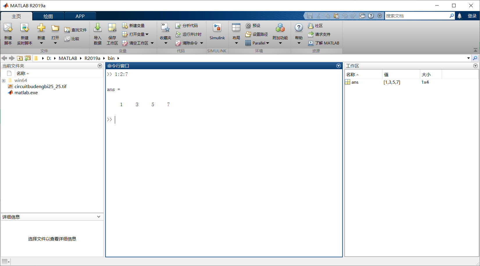The height and width of the screenshot is (266, 480).
Task: Open the 命令行窗口 command window actions menu
Action: 338,66
